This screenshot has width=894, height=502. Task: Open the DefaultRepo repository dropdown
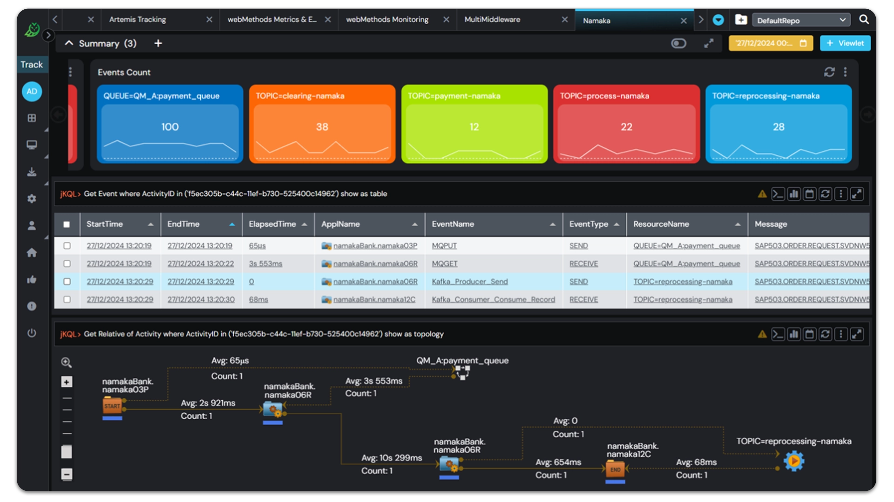pos(801,20)
